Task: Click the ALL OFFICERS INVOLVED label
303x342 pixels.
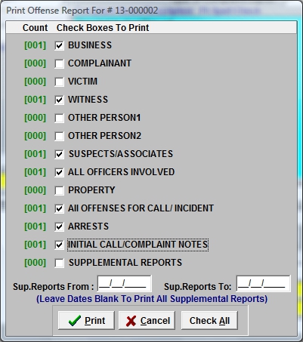Action: pos(122,172)
